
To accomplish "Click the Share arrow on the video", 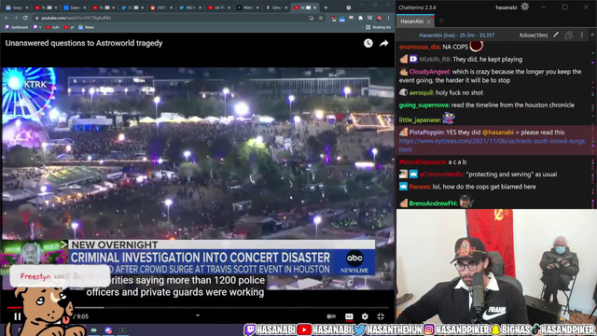I will (x=383, y=44).
